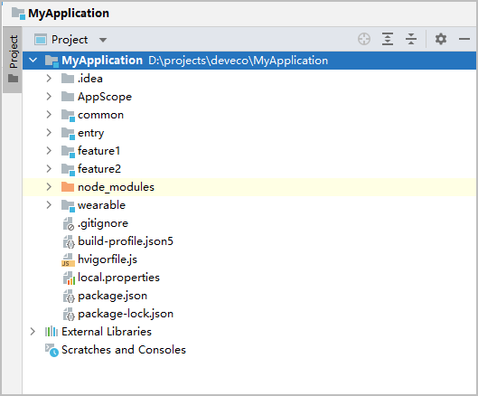The height and width of the screenshot is (396, 478).
Task: Select the local.properties file
Action: tap(118, 278)
